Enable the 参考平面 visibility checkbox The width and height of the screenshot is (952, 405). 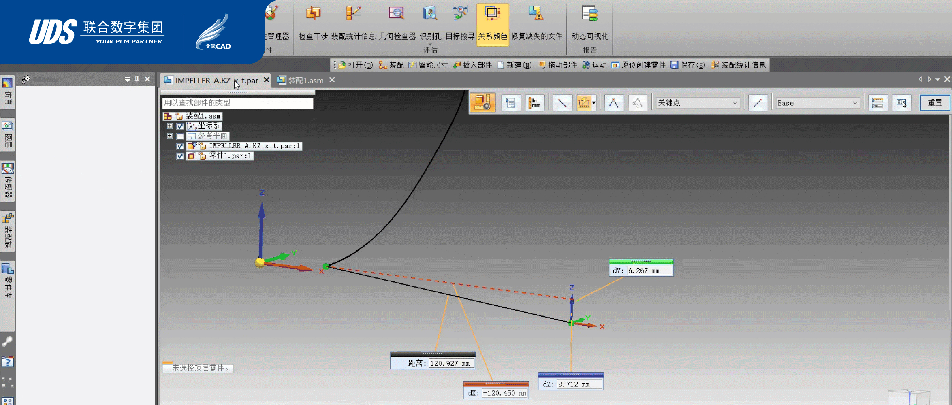tap(180, 136)
